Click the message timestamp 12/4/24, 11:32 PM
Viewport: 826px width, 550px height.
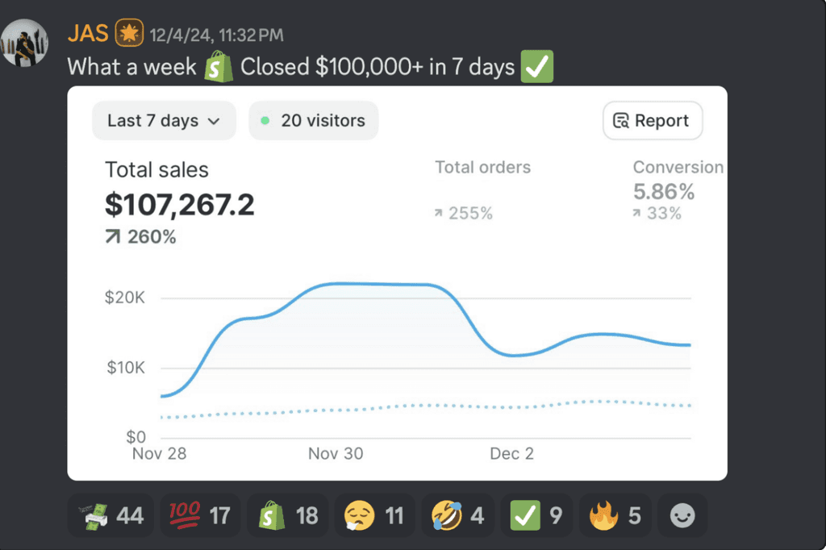coord(216,35)
